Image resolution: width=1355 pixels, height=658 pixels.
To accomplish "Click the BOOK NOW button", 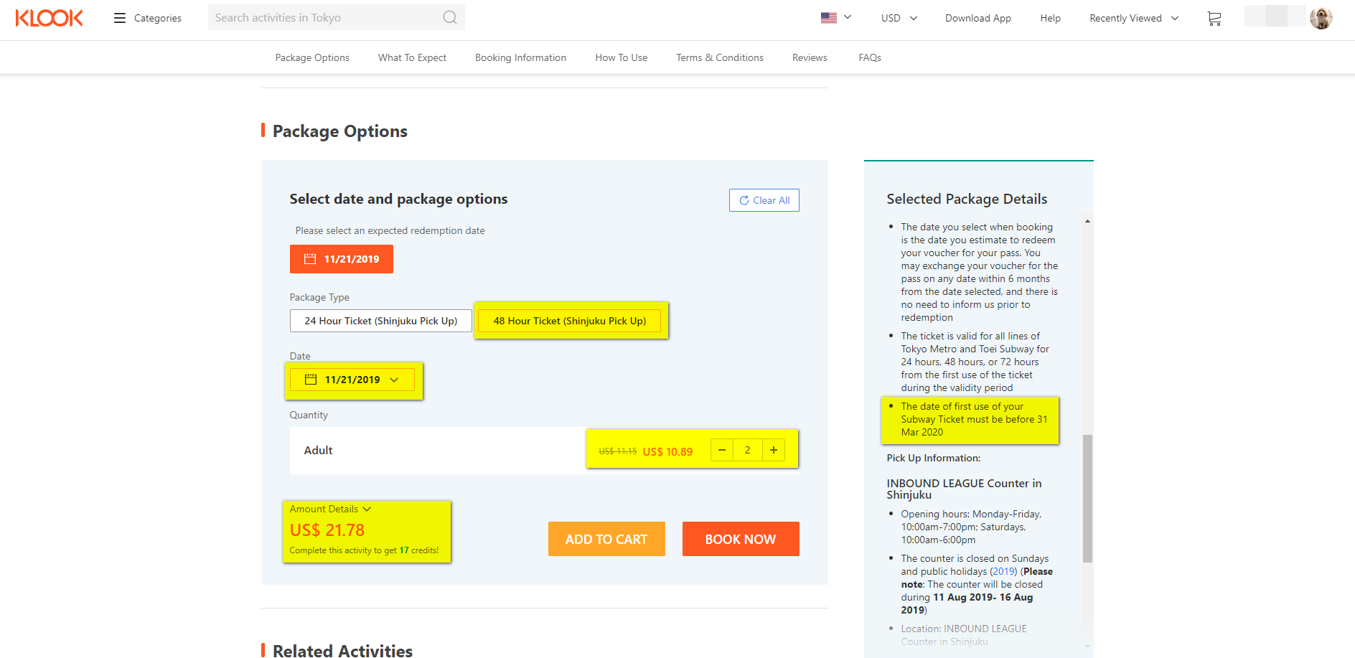I will 741,539.
